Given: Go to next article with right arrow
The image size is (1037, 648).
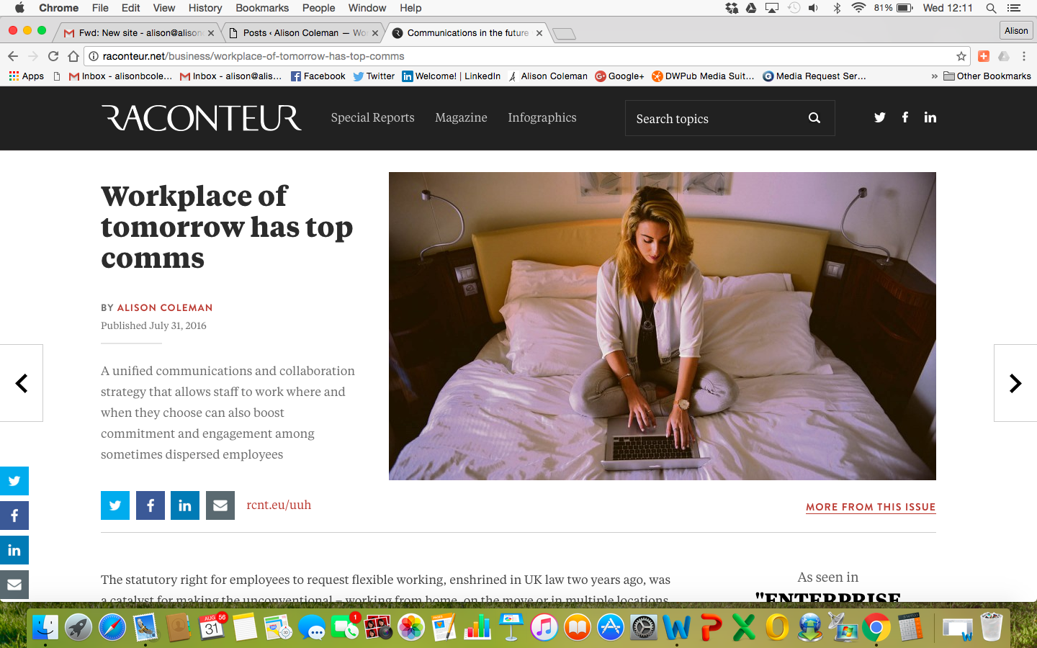Looking at the screenshot, I should pyautogui.click(x=1015, y=383).
